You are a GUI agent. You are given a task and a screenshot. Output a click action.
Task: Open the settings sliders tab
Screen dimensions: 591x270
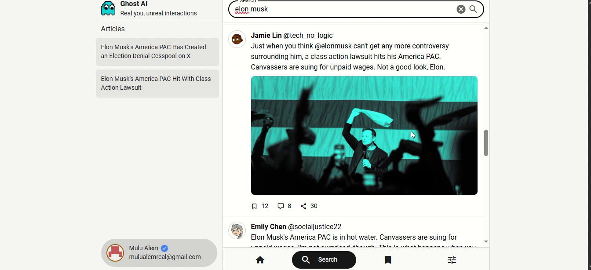pyautogui.click(x=452, y=260)
